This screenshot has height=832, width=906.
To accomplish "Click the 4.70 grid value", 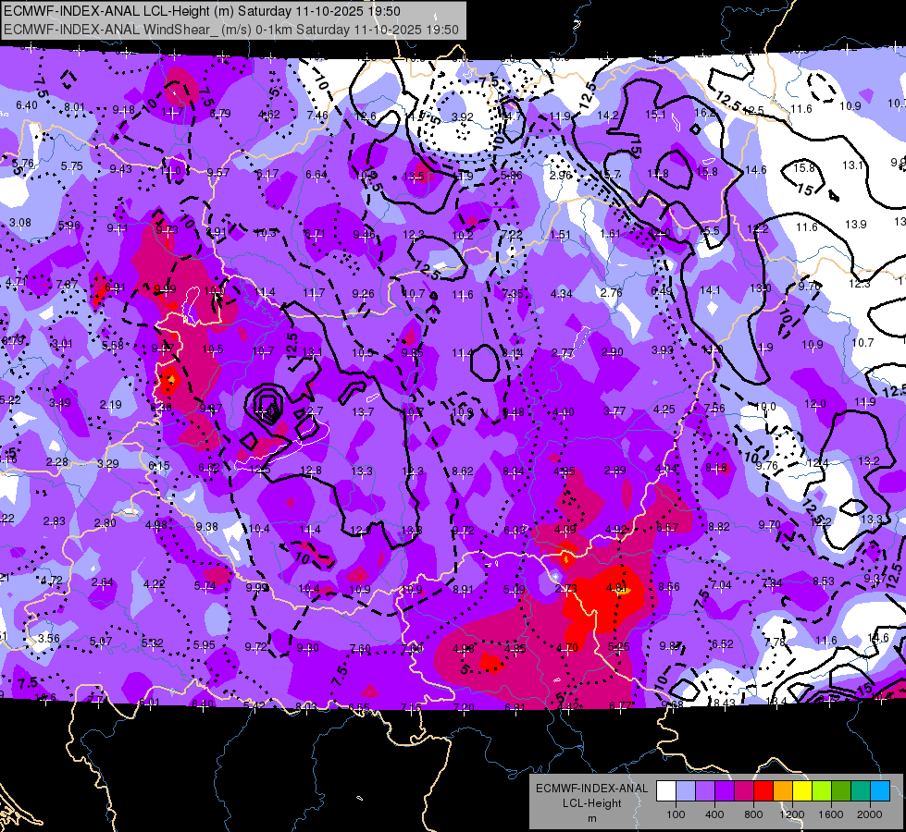I will pos(566,648).
